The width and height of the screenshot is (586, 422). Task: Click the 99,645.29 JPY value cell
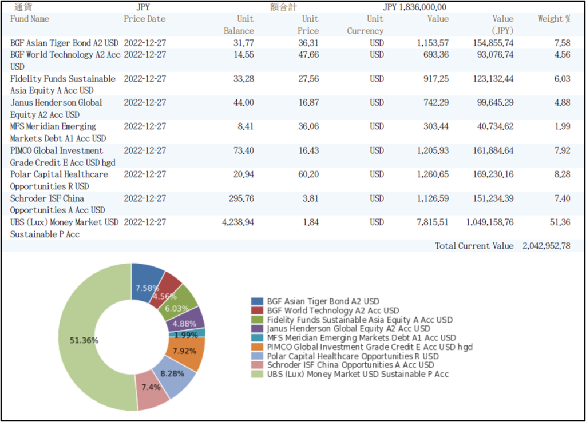click(x=495, y=102)
